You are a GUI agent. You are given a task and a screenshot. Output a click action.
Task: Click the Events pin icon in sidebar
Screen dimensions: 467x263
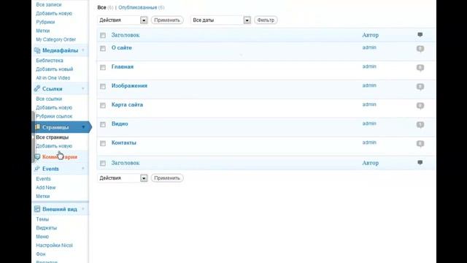37,169
